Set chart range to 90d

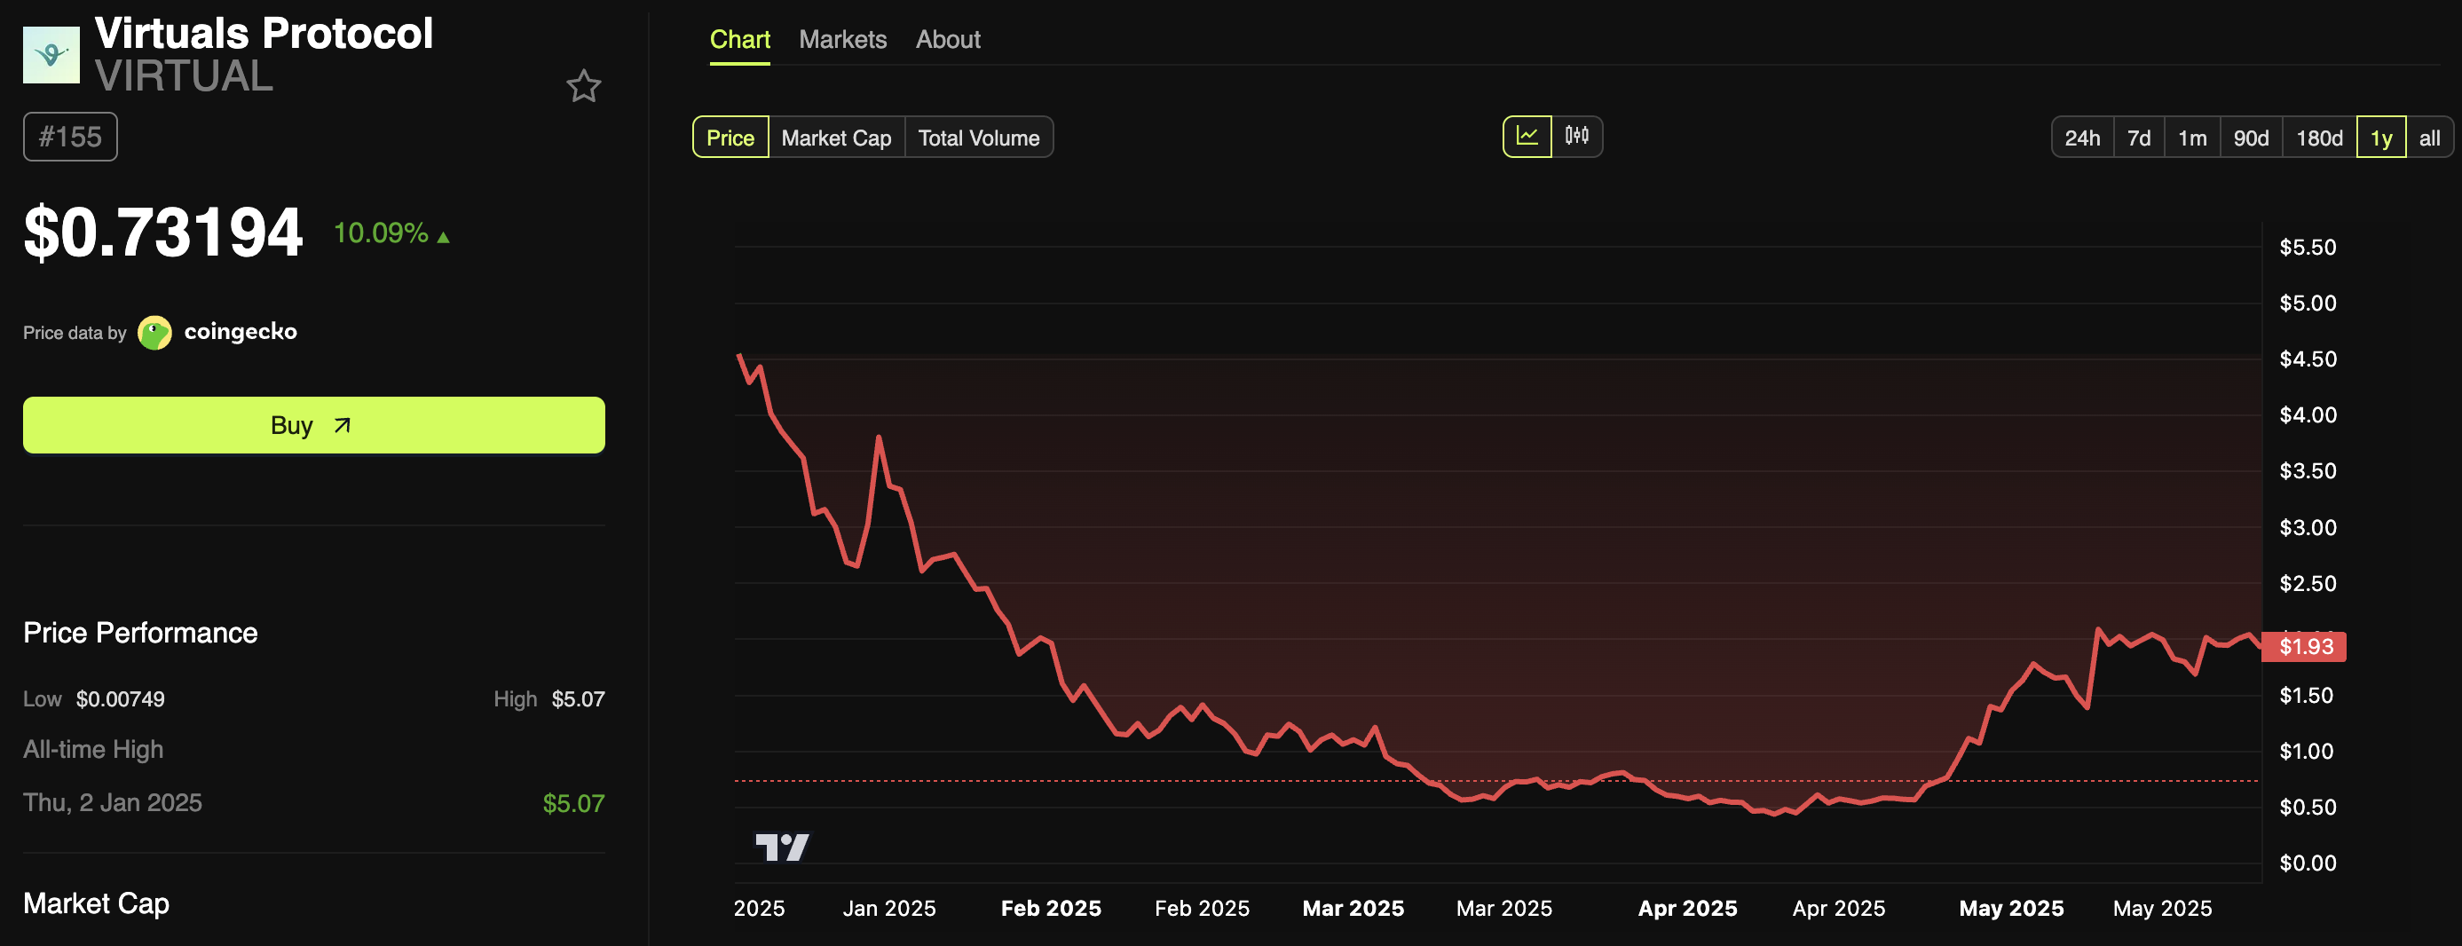[2251, 138]
